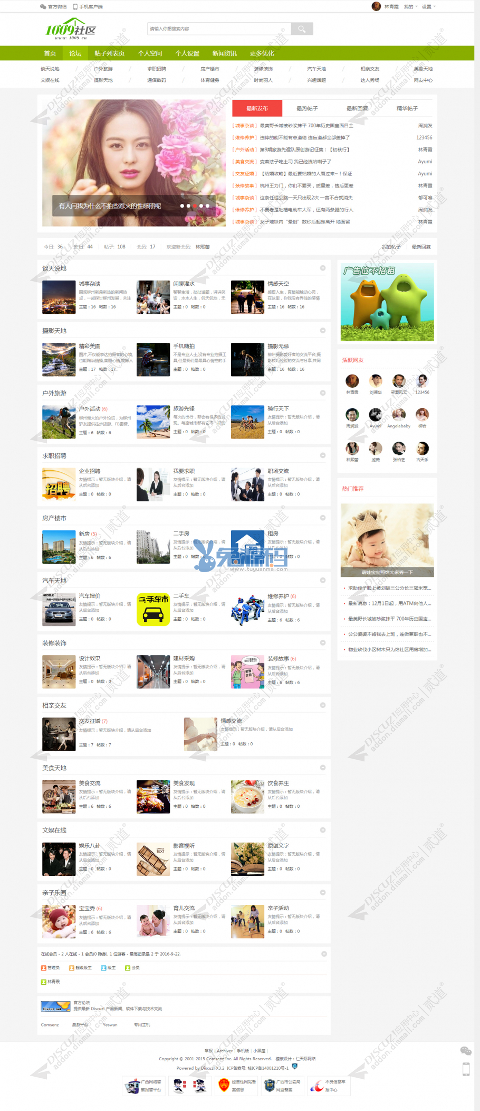Collapse the 求职招聘 section

point(323,455)
